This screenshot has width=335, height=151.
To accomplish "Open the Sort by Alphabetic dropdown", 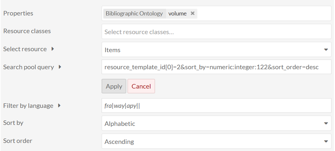I will pos(216,123).
